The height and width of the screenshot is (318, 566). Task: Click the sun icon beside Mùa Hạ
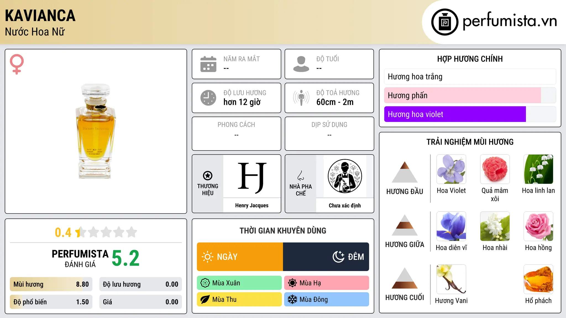292,283
